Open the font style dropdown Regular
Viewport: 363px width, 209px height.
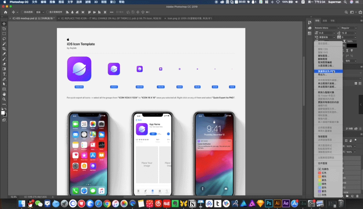click(349, 28)
